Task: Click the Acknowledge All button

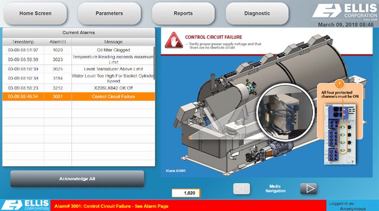Action: (77, 179)
